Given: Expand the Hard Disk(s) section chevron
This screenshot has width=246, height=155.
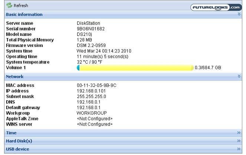Looking at the screenshot, I should pyautogui.click(x=239, y=141).
